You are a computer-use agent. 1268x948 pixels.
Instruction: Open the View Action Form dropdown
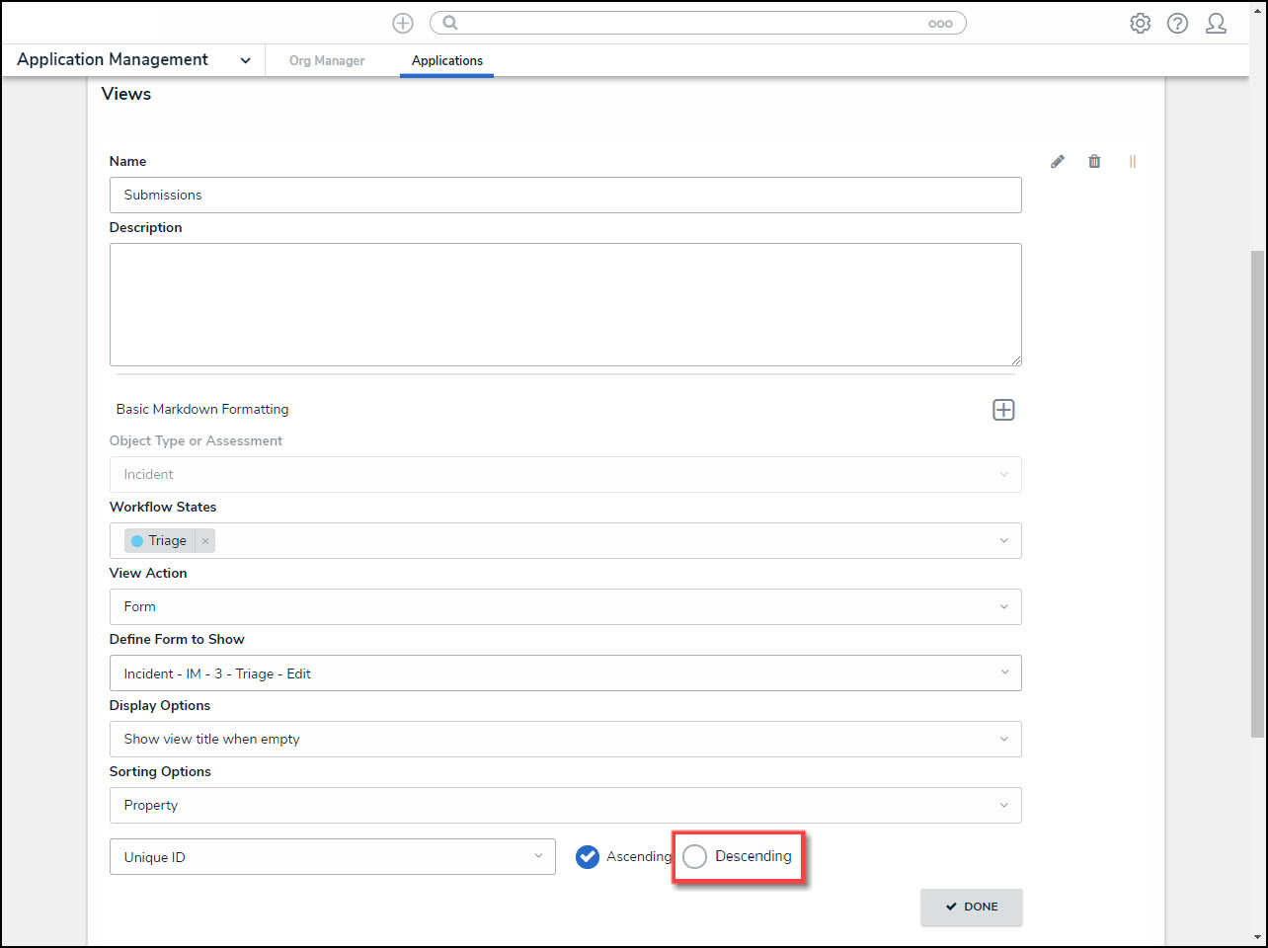click(x=565, y=607)
